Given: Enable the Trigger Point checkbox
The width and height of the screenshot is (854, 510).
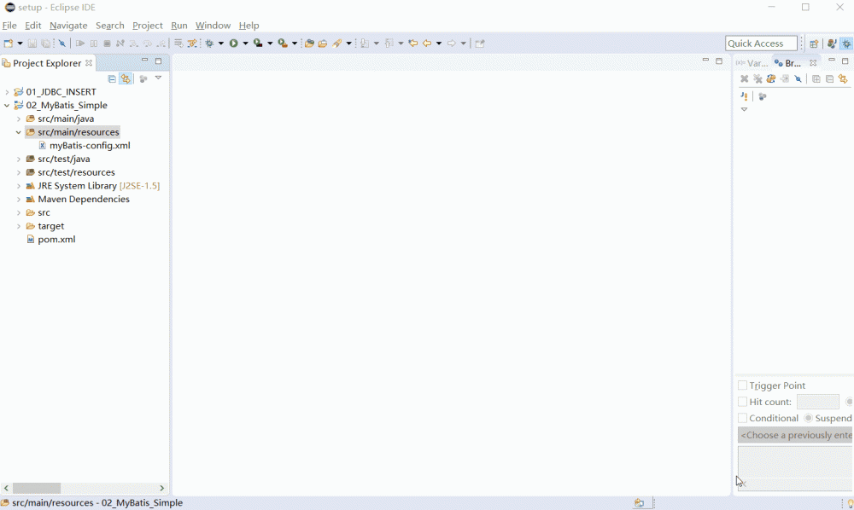Looking at the screenshot, I should (742, 385).
